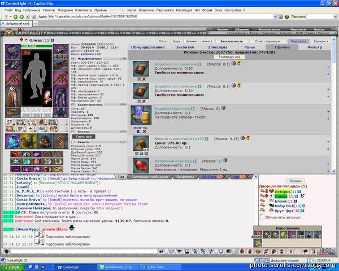This screenshot has height=271, width=339.
Task: Click the выбрать счёт bank link
Action: pyautogui.click(x=91, y=54)
